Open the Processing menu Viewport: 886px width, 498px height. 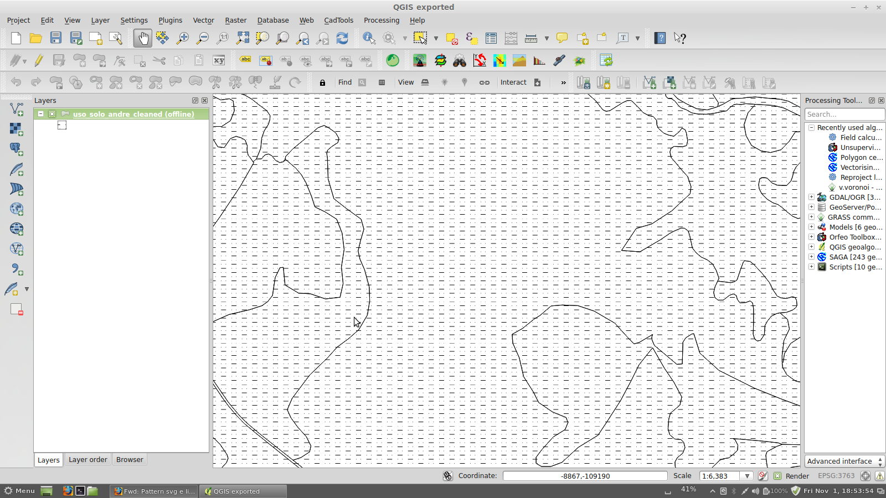[381, 20]
